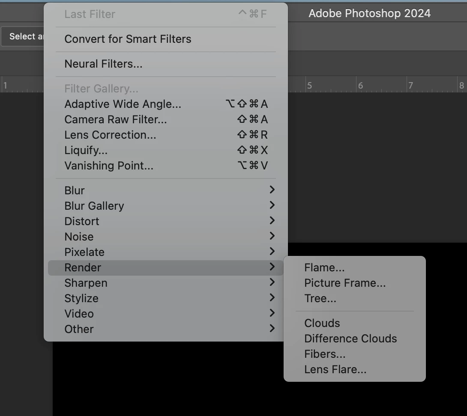
Task: Select the highlighted Render submenu entry
Action: click(x=166, y=267)
